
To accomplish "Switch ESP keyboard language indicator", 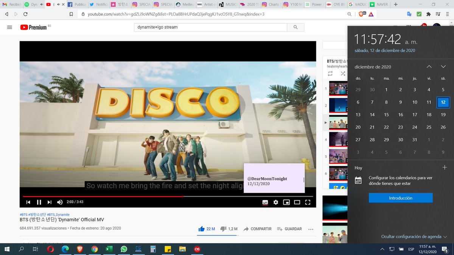I will click(x=412, y=249).
